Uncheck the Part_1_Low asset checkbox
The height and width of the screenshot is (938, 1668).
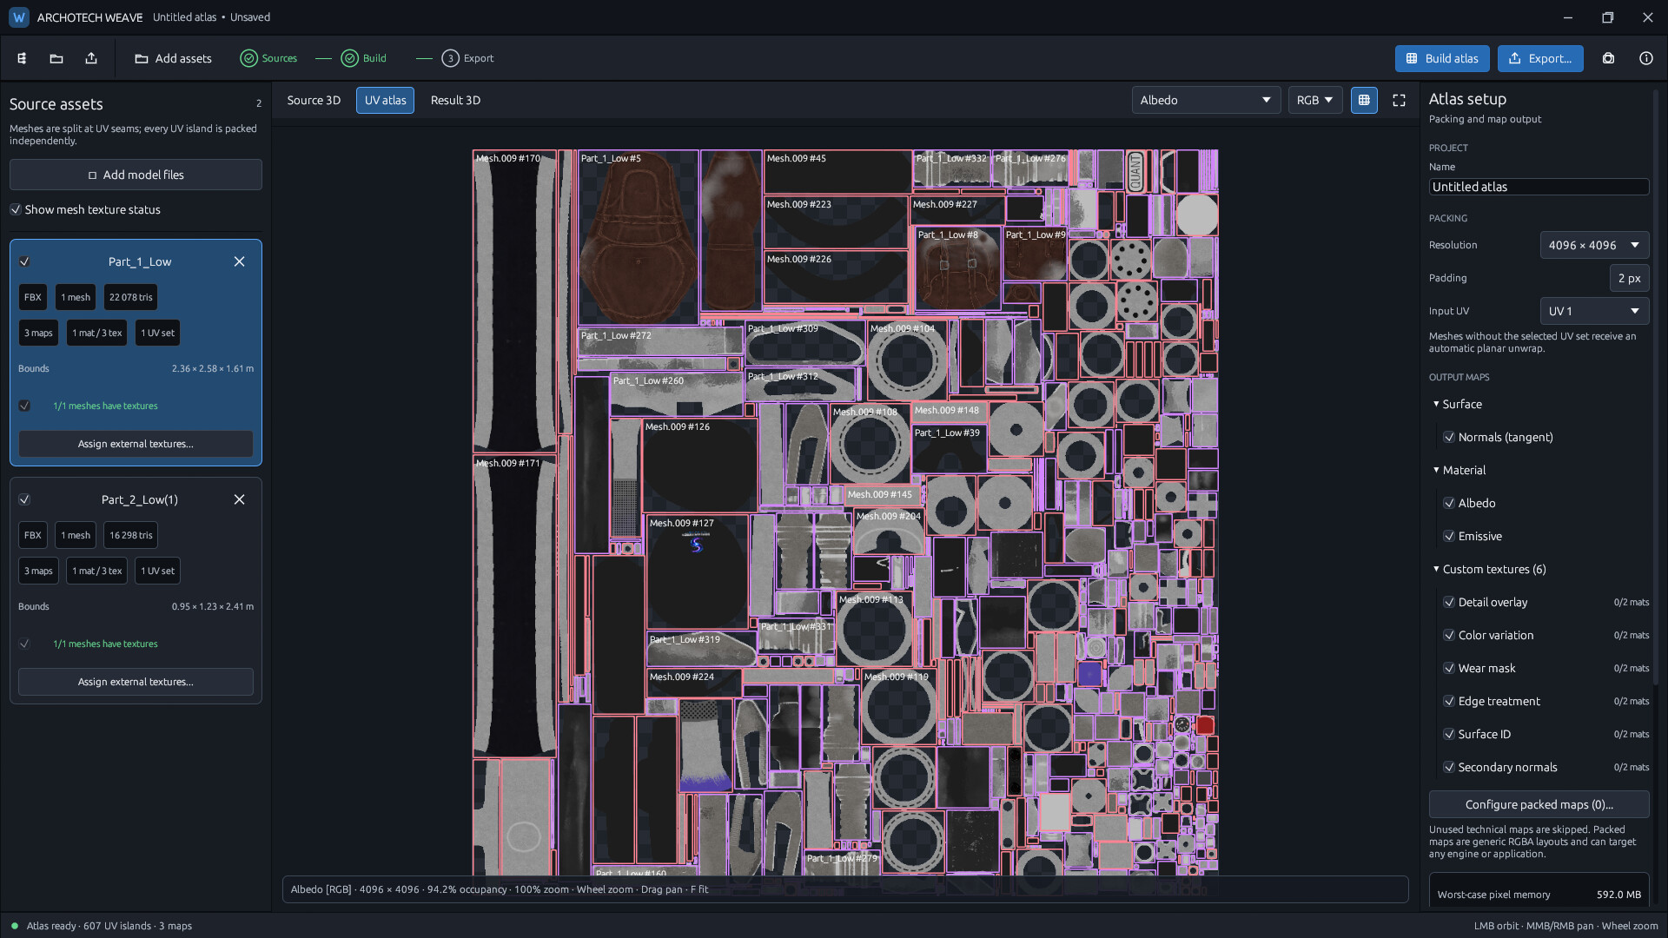[x=24, y=261]
